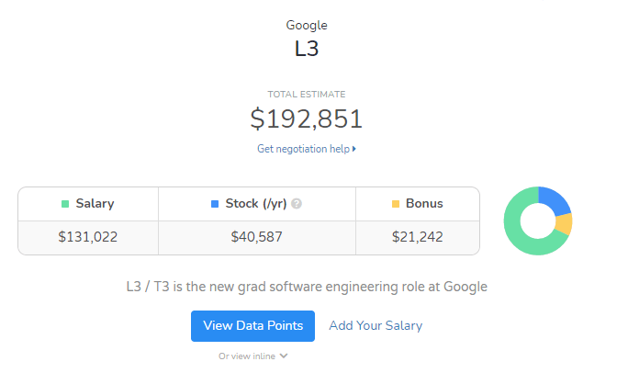Open Get negotiation help link

click(x=307, y=149)
